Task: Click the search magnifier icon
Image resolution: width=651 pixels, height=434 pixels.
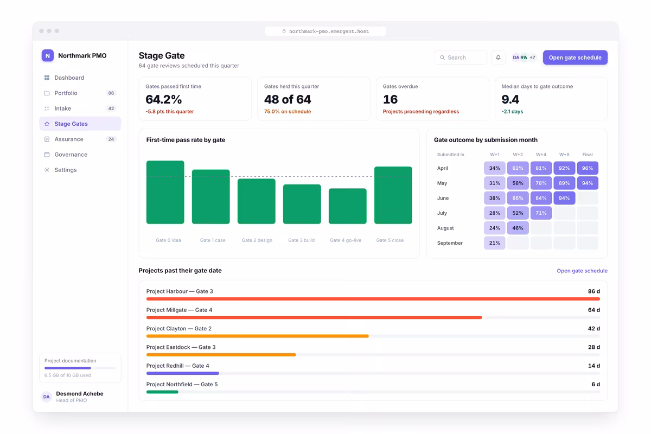Action: coord(442,58)
